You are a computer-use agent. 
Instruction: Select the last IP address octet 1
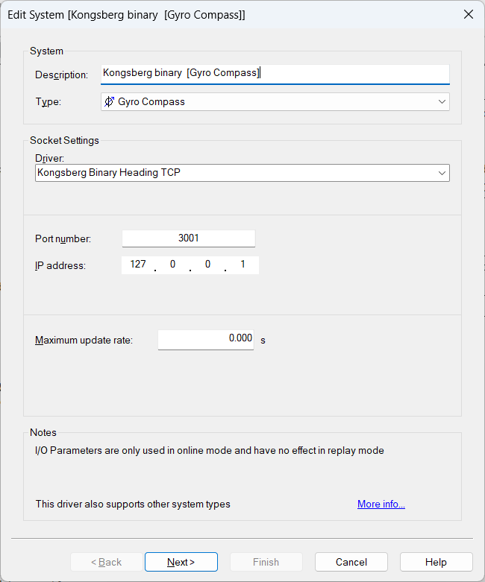click(x=242, y=265)
